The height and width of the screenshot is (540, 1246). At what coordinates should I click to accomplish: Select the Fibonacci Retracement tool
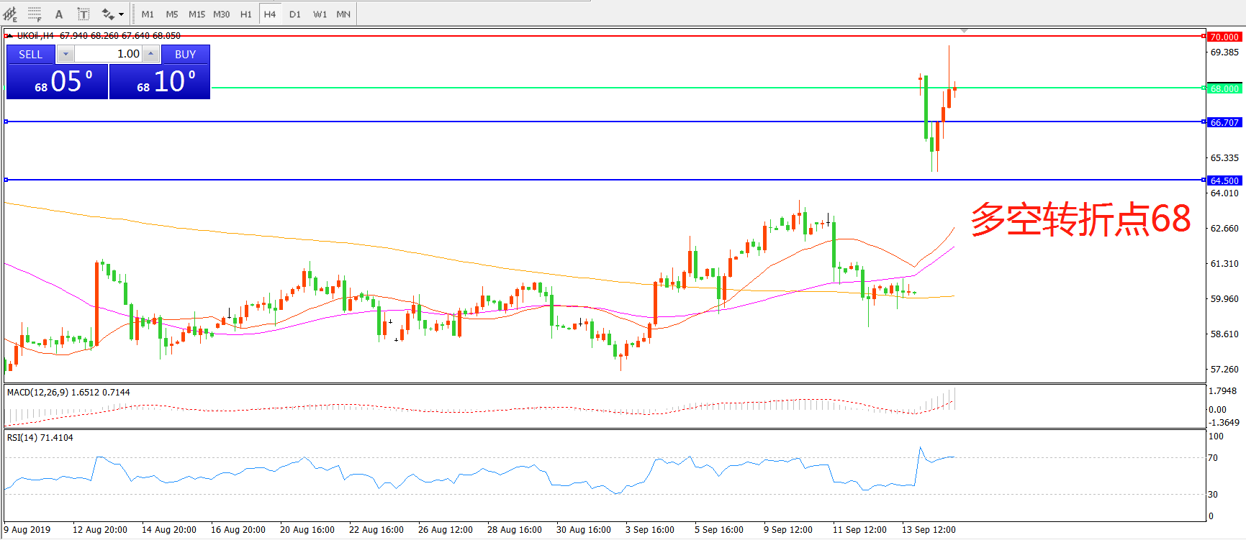[34, 14]
